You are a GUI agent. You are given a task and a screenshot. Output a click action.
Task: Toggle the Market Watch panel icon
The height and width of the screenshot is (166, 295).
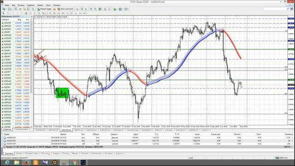point(16,9)
